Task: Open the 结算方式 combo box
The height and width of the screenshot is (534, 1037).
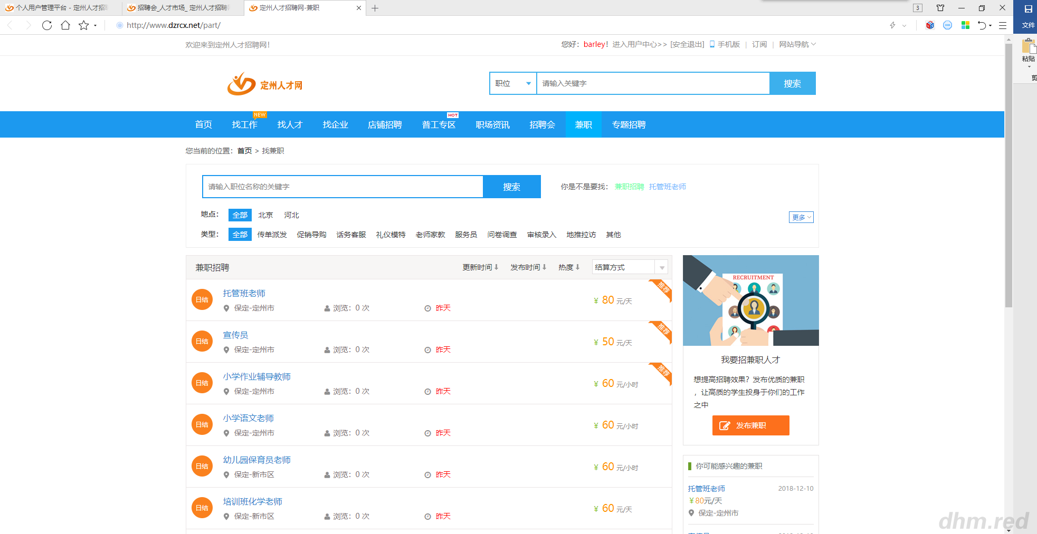Action: [x=630, y=267]
